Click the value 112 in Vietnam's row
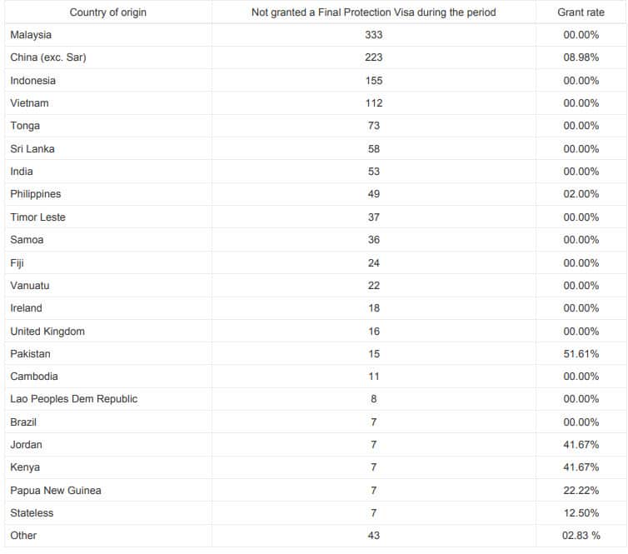The width and height of the screenshot is (628, 554). tap(374, 103)
